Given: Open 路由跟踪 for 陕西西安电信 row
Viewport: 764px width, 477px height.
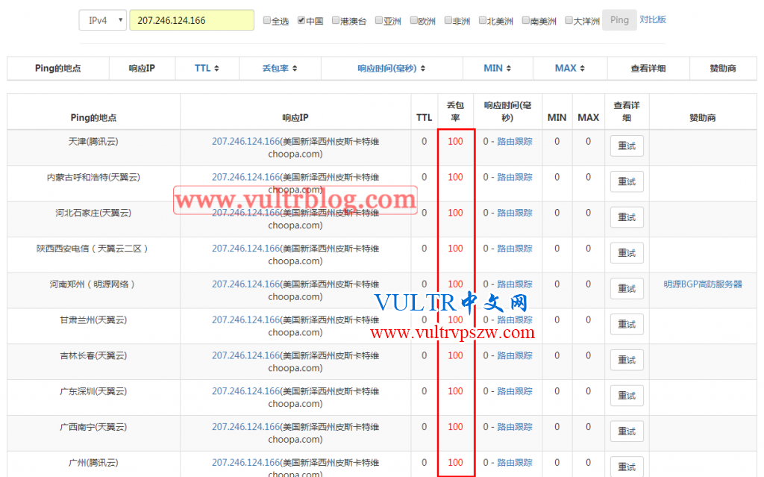Looking at the screenshot, I should (515, 249).
